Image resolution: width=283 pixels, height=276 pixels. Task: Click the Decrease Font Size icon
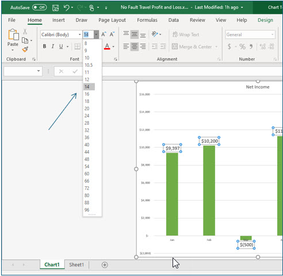[x=112, y=34]
